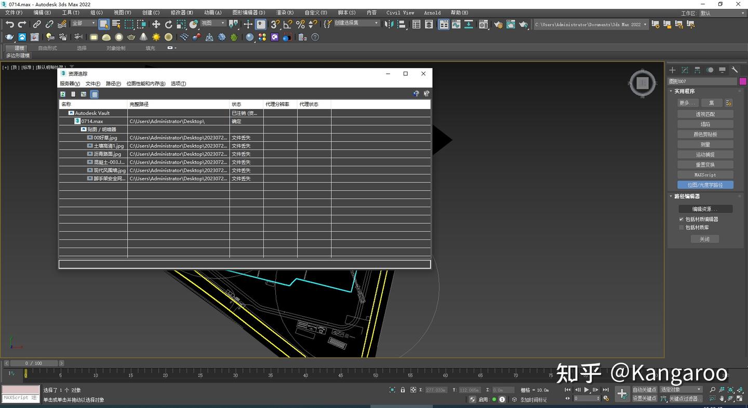
Task: Click the help icon in Asset Tracking window
Action: click(x=416, y=94)
